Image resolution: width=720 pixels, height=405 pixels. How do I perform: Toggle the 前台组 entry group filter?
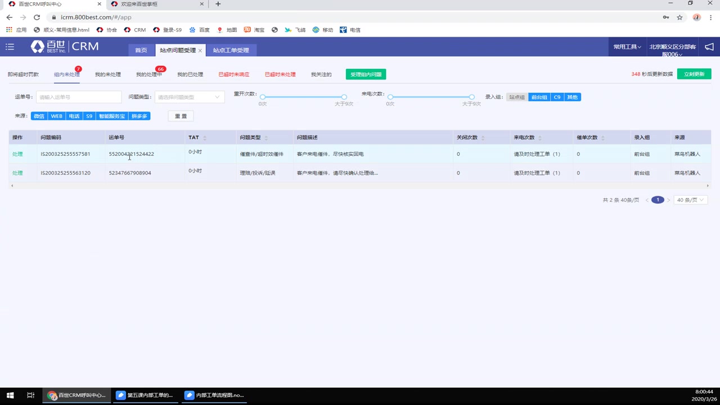coord(539,97)
